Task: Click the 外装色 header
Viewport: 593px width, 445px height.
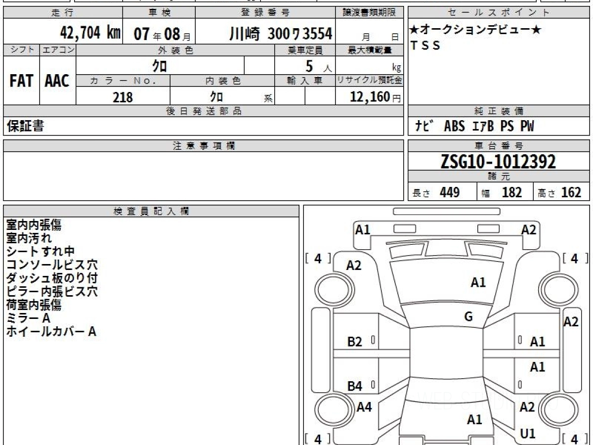Action: 175,50
